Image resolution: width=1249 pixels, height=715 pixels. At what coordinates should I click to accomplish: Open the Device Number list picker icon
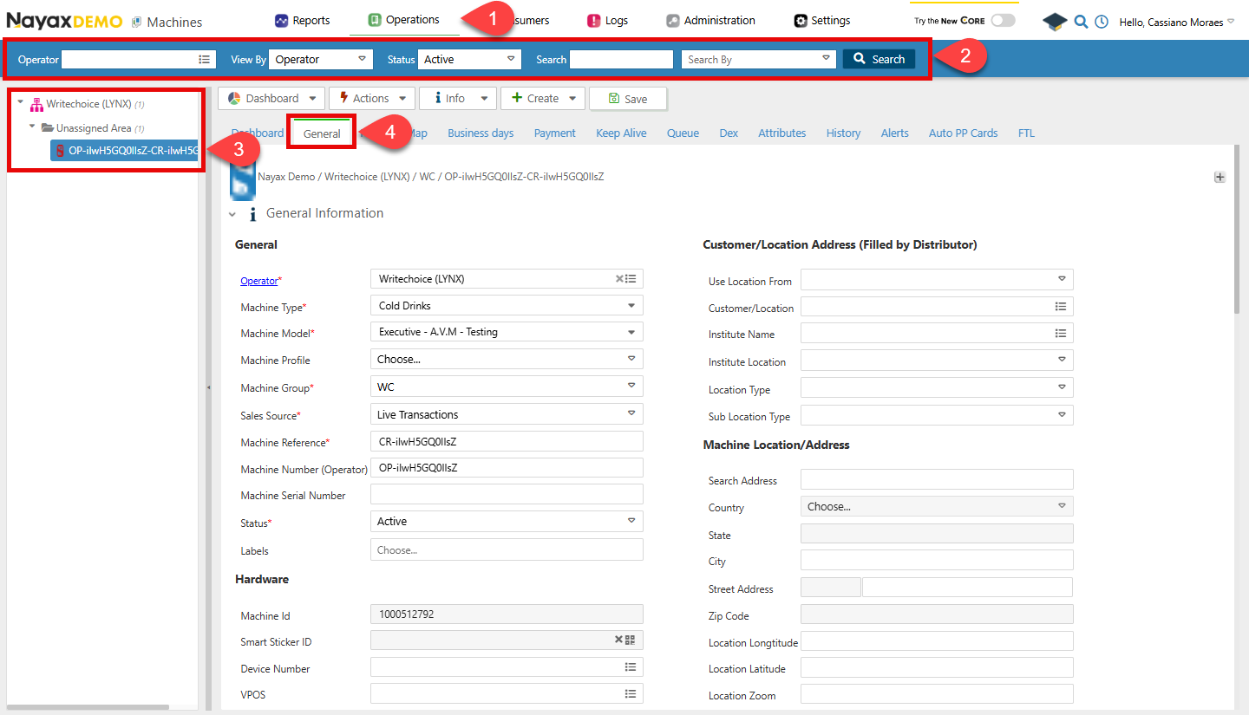pyautogui.click(x=631, y=667)
